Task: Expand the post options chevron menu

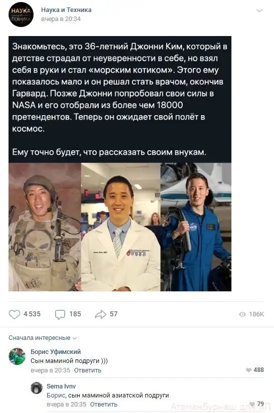Action: point(259,11)
